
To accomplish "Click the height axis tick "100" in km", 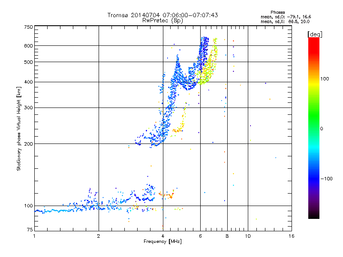I will click(28, 206).
